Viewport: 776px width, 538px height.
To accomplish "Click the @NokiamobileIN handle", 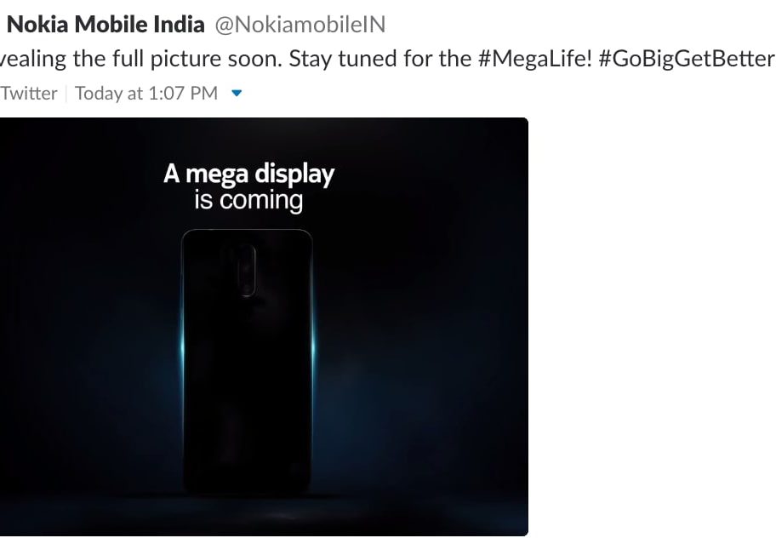I will tap(300, 25).
